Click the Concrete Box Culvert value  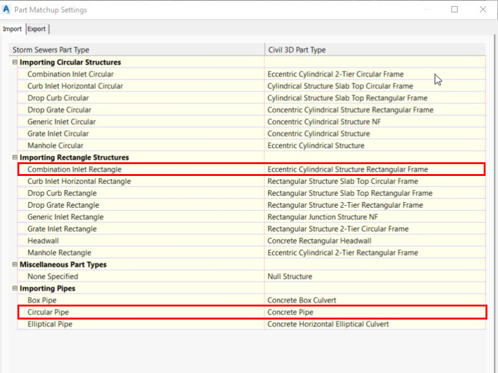pos(302,300)
